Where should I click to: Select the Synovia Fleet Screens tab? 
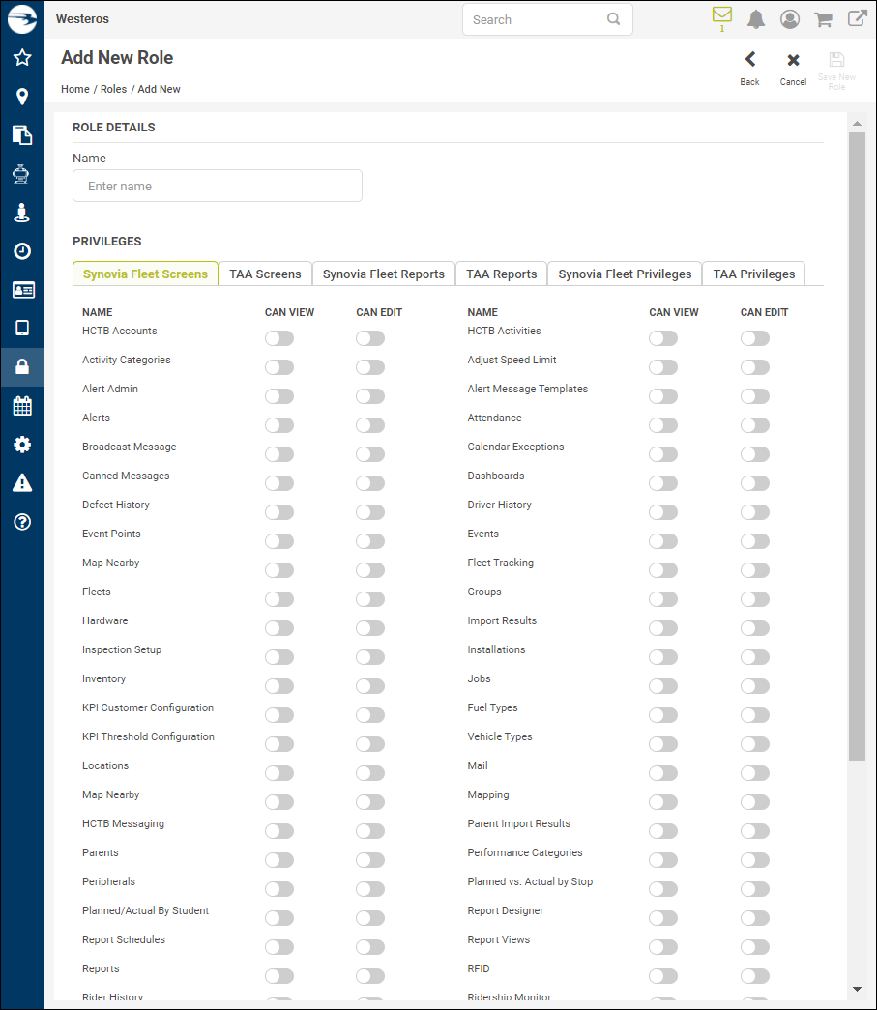(x=146, y=274)
